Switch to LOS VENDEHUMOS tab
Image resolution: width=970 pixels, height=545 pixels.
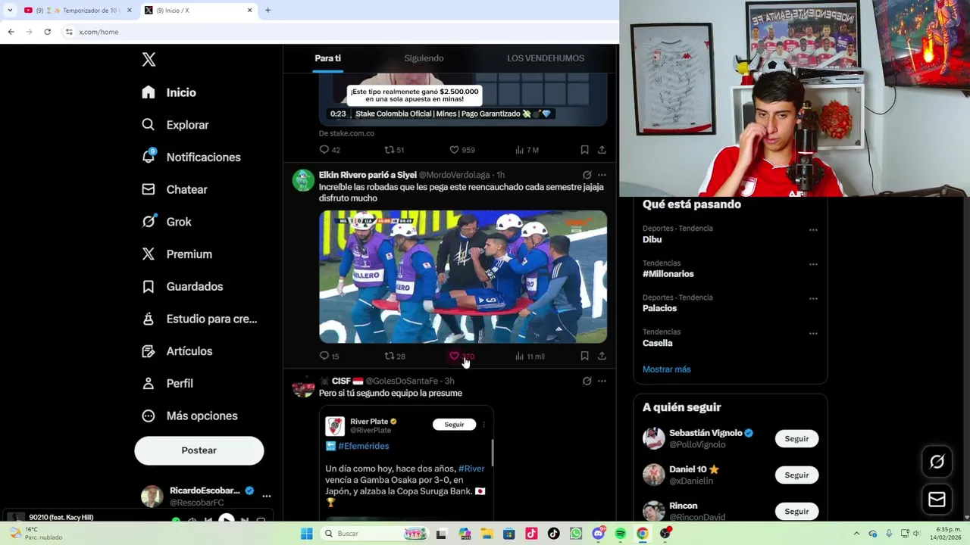click(546, 58)
